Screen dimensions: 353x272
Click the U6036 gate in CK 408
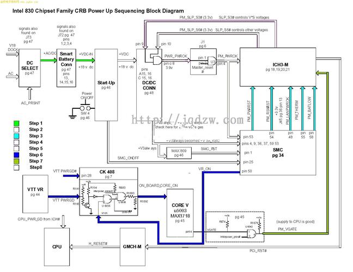point(107,199)
